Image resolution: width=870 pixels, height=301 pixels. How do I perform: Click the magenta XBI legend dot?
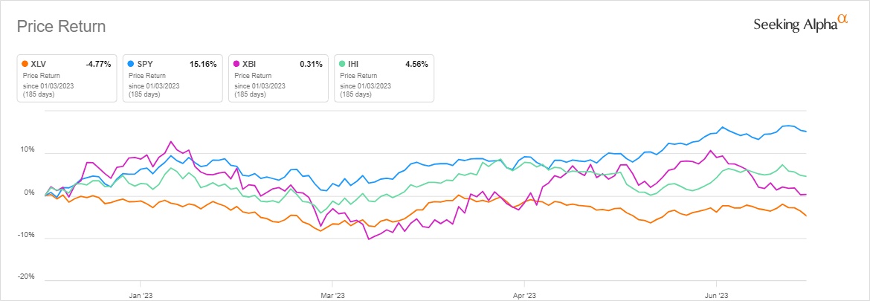point(236,65)
